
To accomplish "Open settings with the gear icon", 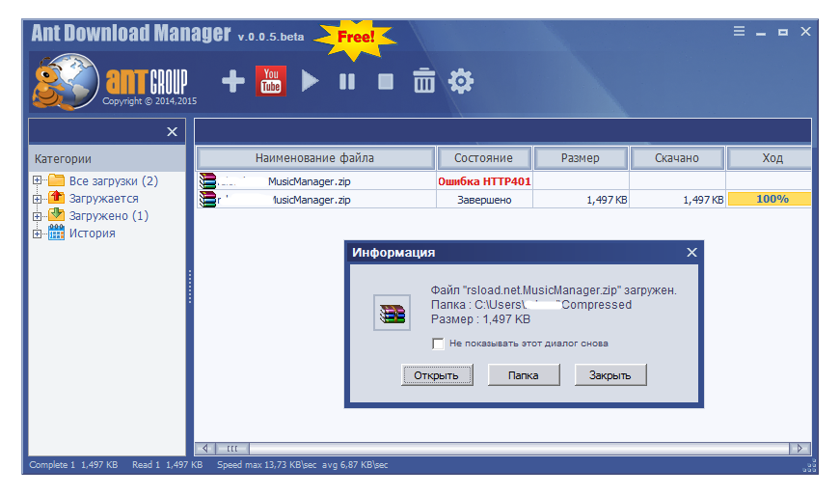I will pos(461,81).
